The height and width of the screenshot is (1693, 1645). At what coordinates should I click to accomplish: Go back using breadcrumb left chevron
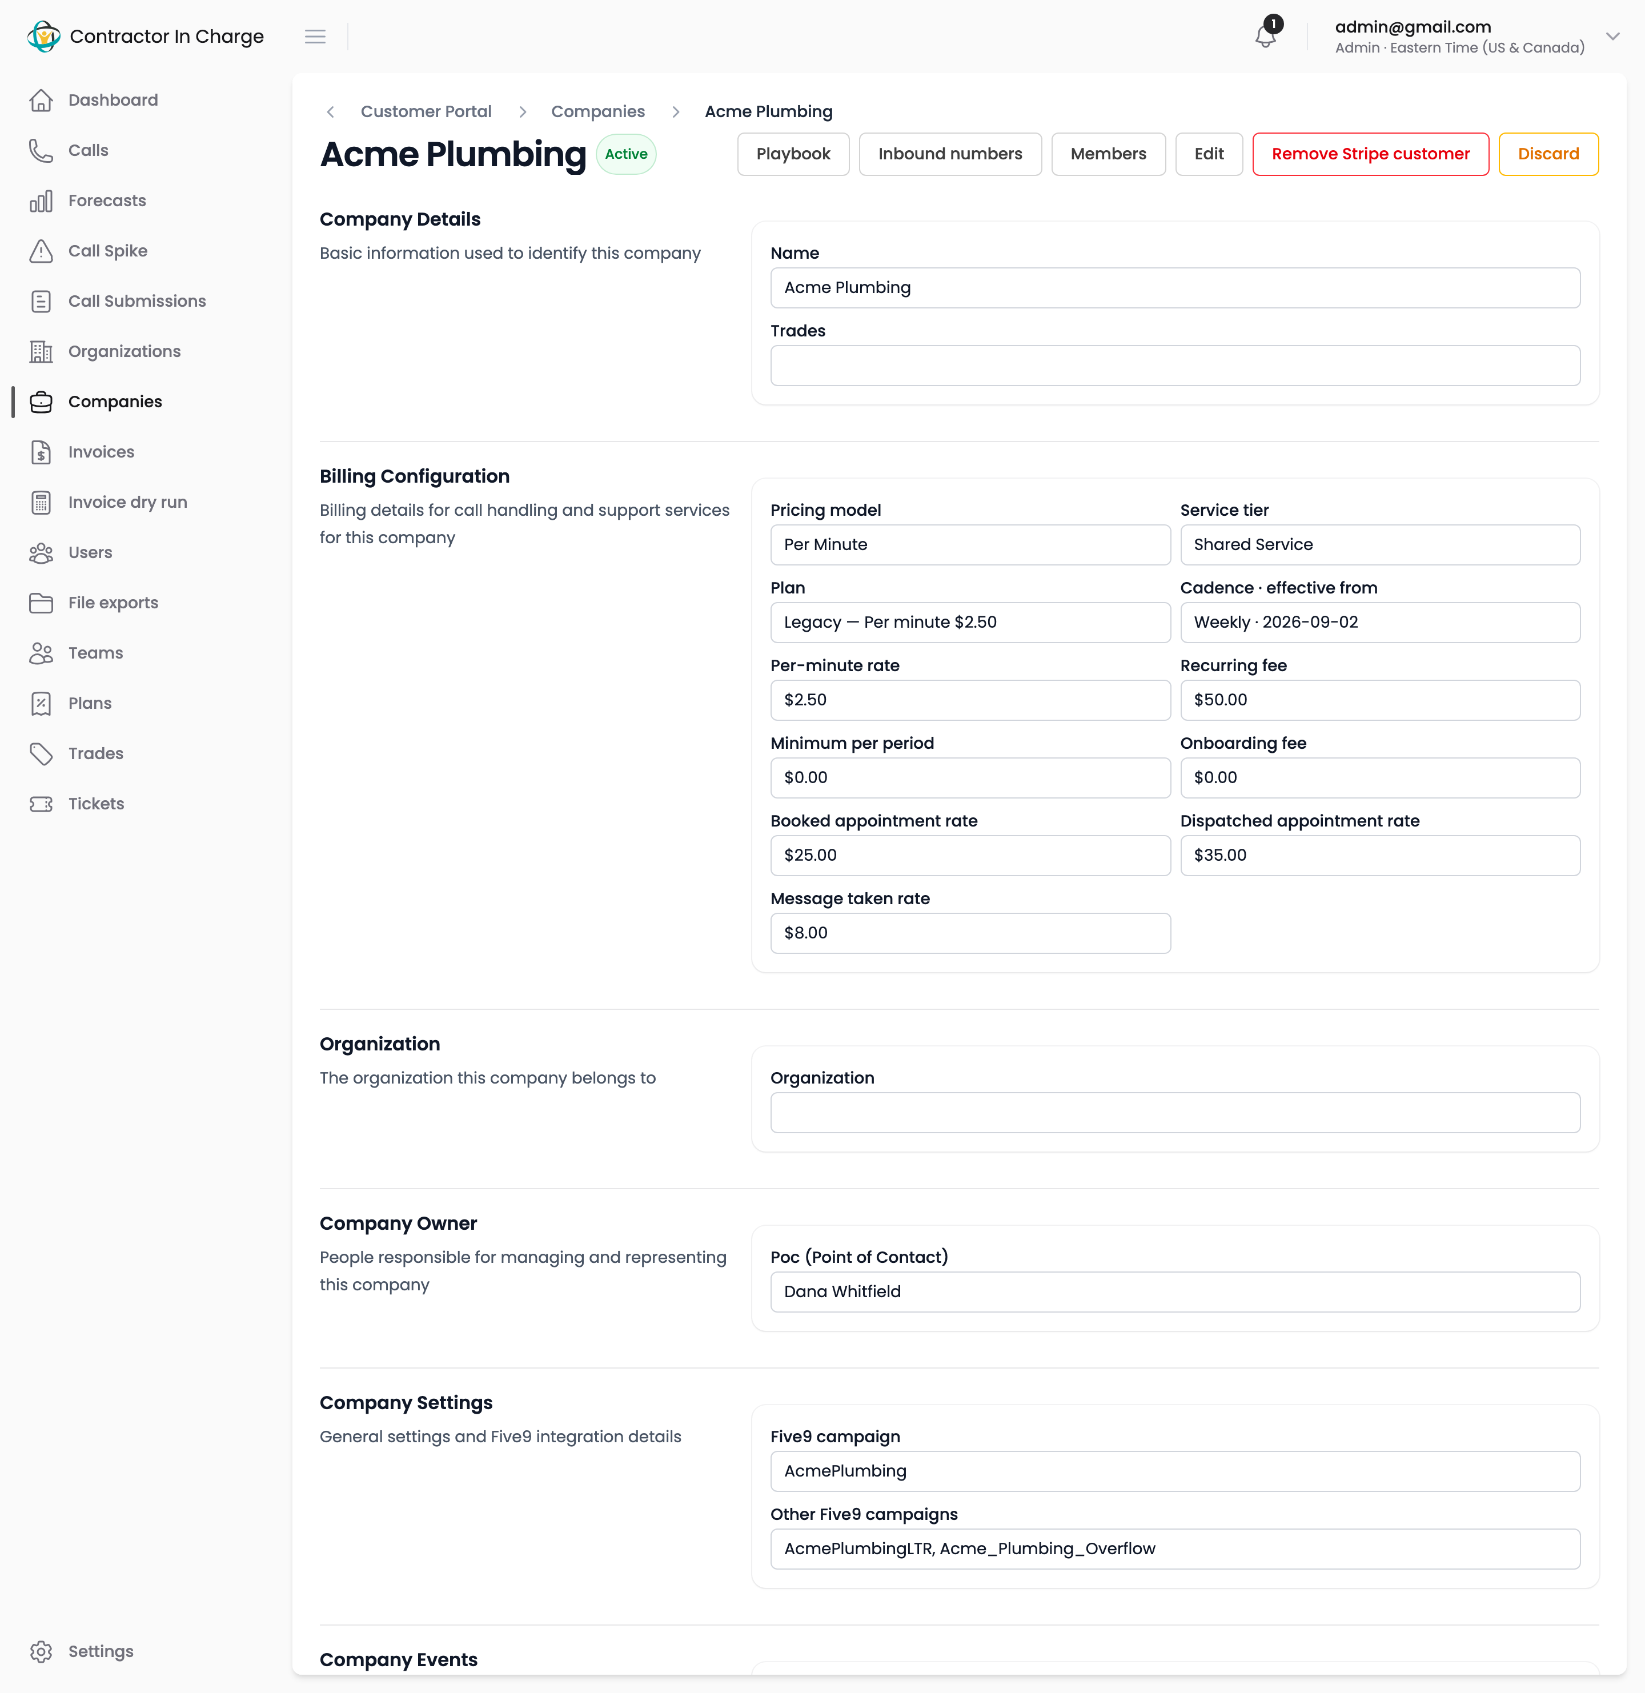(x=330, y=111)
